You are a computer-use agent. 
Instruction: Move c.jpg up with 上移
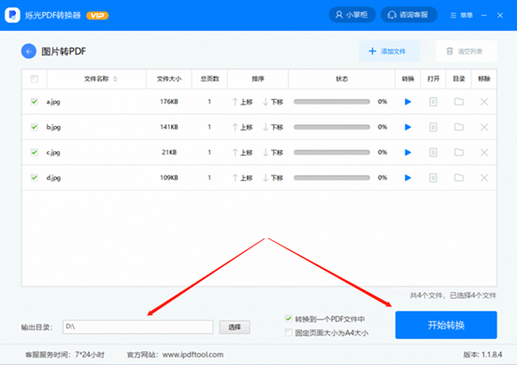click(242, 152)
